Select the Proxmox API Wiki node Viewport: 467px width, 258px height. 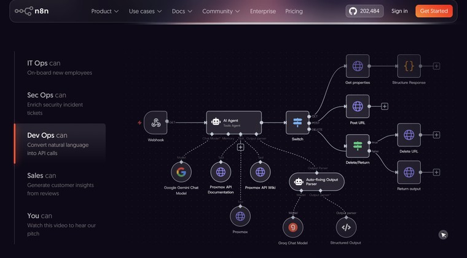pos(260,172)
